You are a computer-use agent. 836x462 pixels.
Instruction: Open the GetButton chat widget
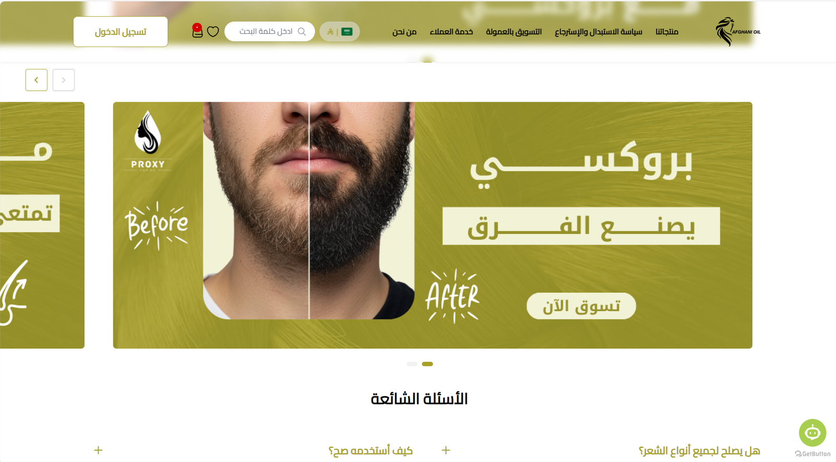coord(812,432)
